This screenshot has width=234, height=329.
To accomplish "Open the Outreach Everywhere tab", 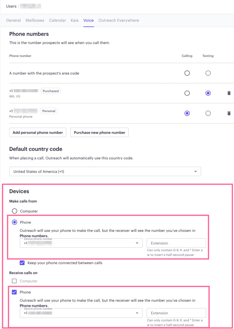I will coord(118,20).
